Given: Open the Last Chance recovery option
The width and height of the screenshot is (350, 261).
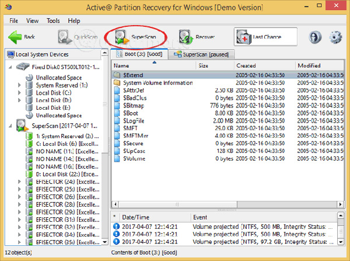Looking at the screenshot, I should pos(258,37).
